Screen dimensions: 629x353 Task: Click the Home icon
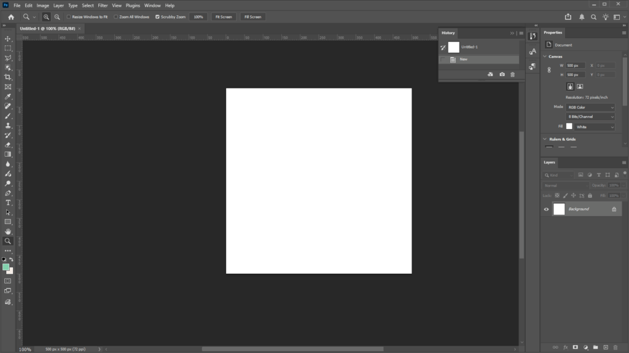point(11,17)
